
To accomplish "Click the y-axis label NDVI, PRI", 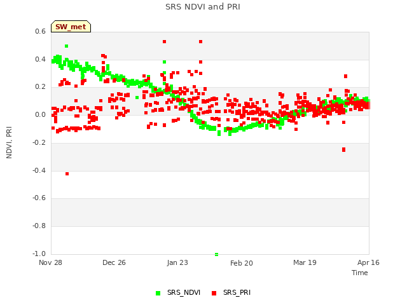I will click(9, 142).
